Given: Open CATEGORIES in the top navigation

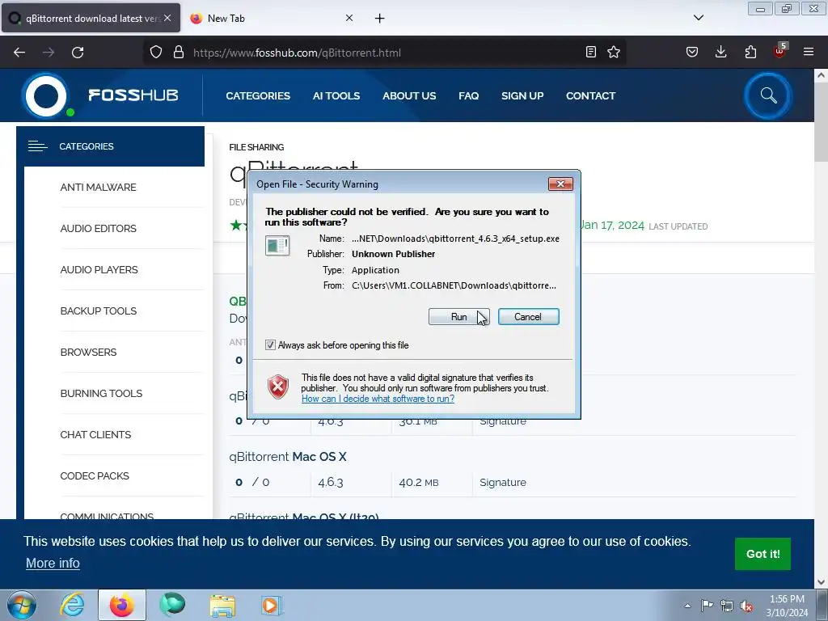Looking at the screenshot, I should [x=258, y=96].
